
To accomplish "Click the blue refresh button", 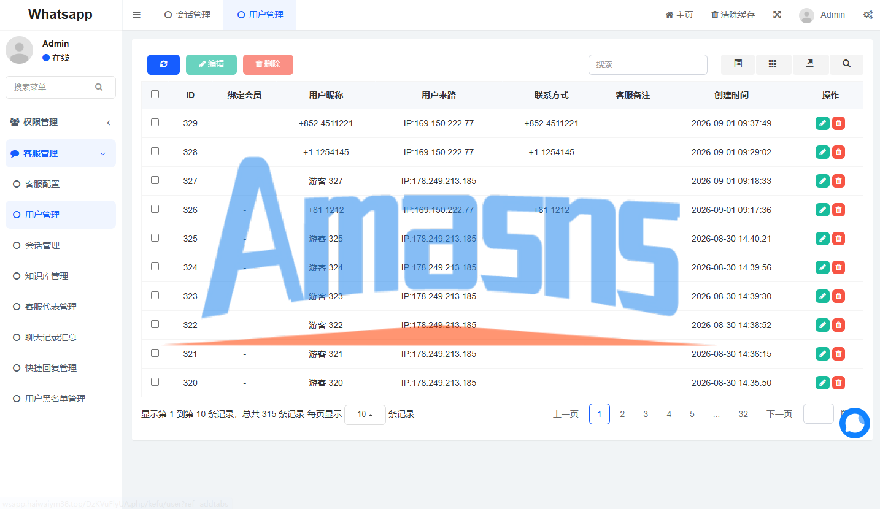I will pos(163,64).
